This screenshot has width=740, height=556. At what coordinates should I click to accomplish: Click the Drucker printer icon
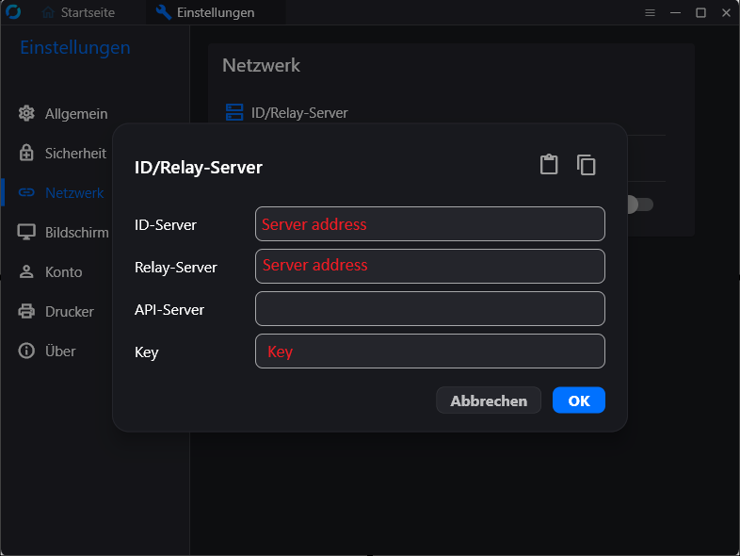point(26,311)
